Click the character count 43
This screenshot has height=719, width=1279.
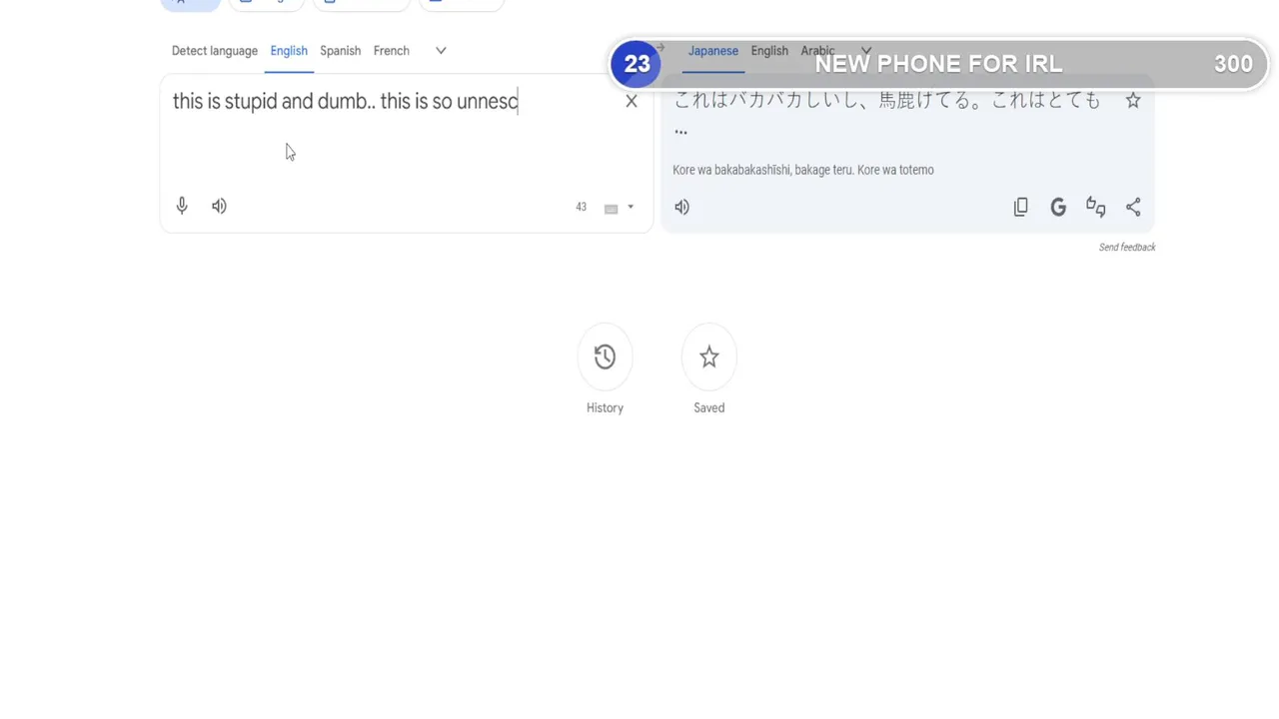pyautogui.click(x=581, y=208)
